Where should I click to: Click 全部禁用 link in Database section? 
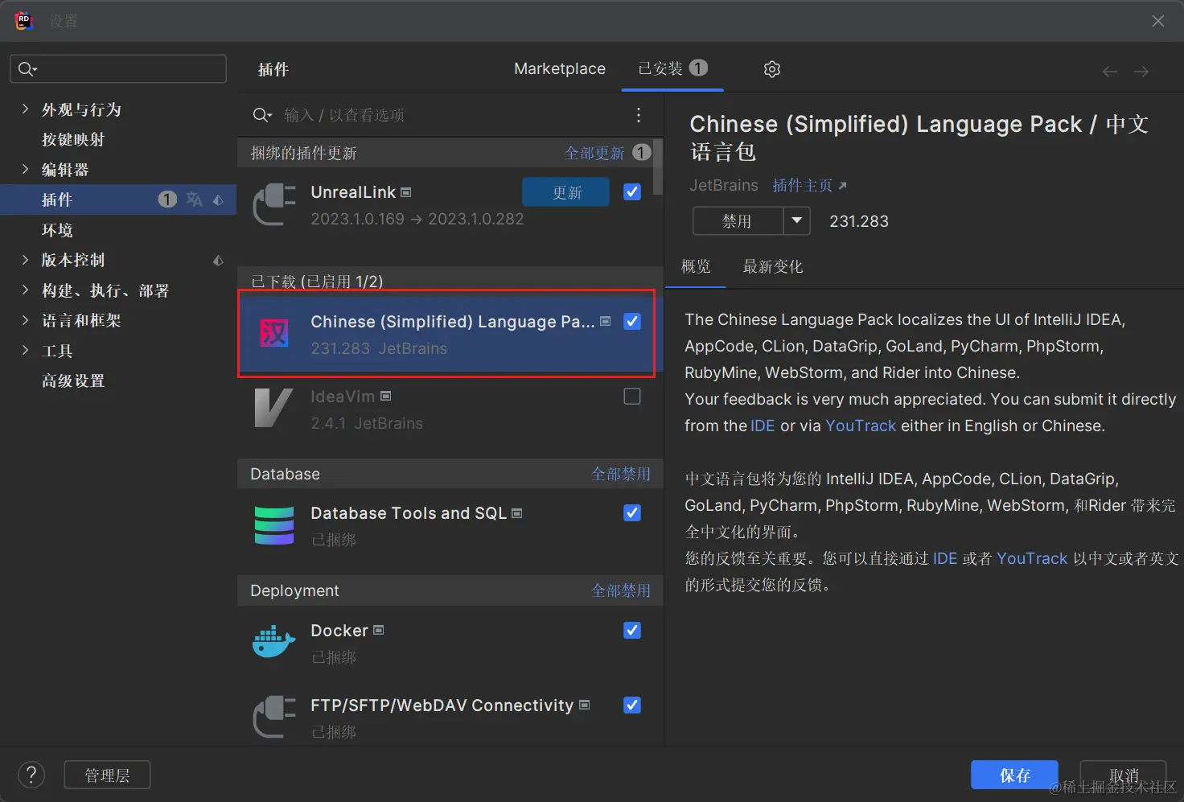[x=621, y=474]
